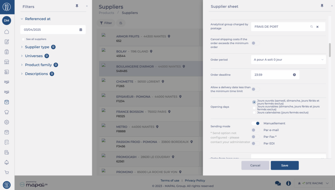Click the Order deadline time field
This screenshot has width=335, height=190.
point(275,75)
